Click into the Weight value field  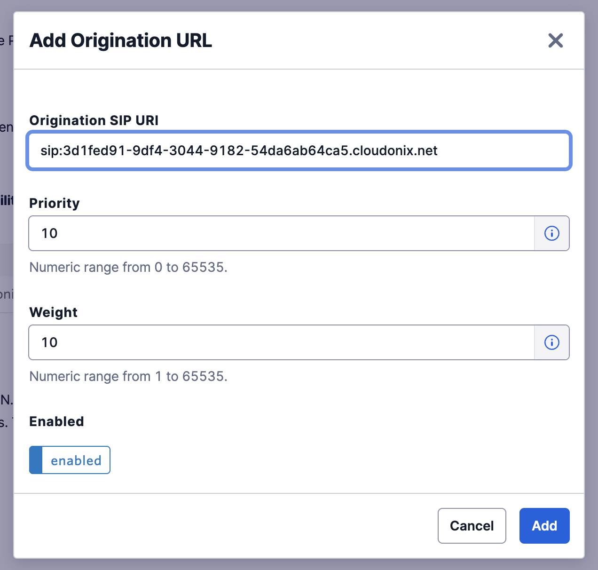pos(281,342)
